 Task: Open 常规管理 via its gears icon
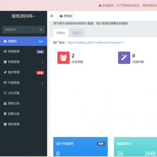(x=5, y=51)
